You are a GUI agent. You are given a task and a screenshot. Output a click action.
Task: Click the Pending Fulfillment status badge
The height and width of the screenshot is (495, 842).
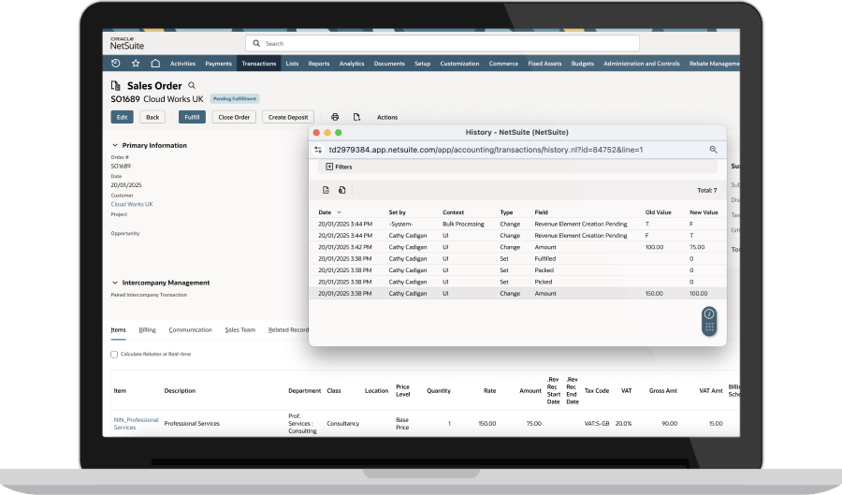(x=235, y=99)
